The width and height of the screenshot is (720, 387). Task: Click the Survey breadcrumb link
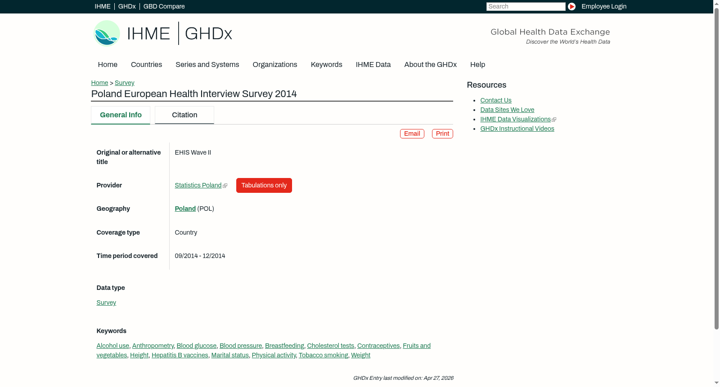click(125, 83)
